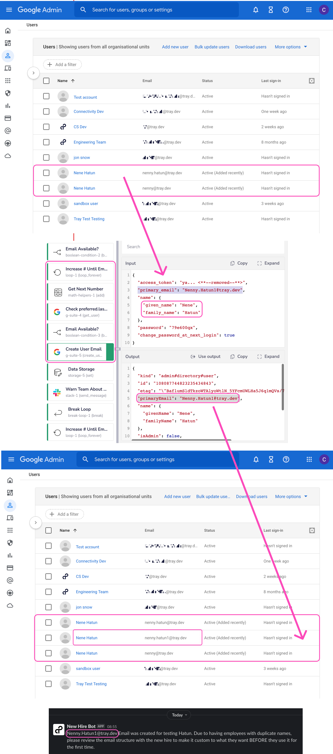Open Nene Hatun with nenny.hatun1@tray.dev email
This screenshot has width=333, height=754.
click(x=87, y=638)
